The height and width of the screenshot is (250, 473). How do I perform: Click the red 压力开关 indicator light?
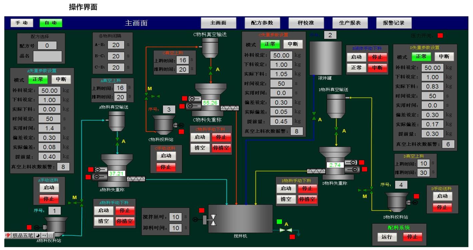coord(440,36)
